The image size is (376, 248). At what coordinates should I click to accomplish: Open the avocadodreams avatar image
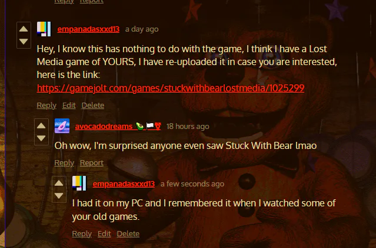[x=62, y=125]
